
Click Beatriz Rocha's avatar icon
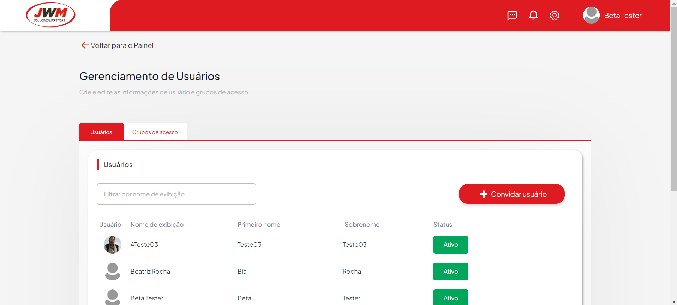[113, 272]
